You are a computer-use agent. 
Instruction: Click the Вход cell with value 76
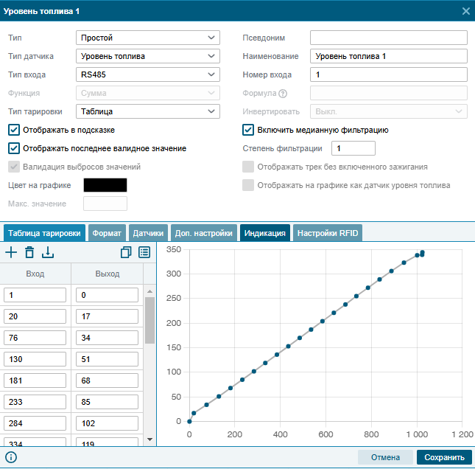(x=35, y=338)
